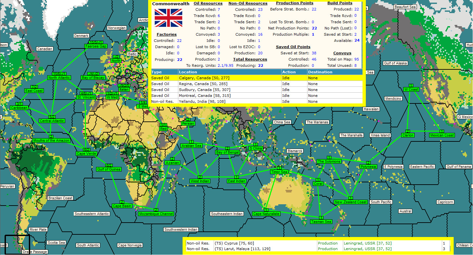The height and width of the screenshot is (255, 473).
Task: Click the Mozambique Channel convoy label
Action: (156, 214)
